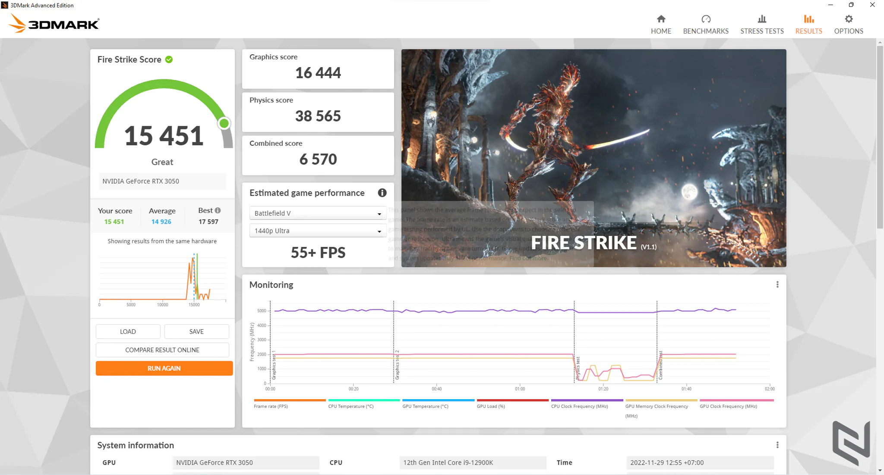Click the green validation checkmark beside Fire Strike Score
Screen dimensions: 884x475
click(x=169, y=59)
